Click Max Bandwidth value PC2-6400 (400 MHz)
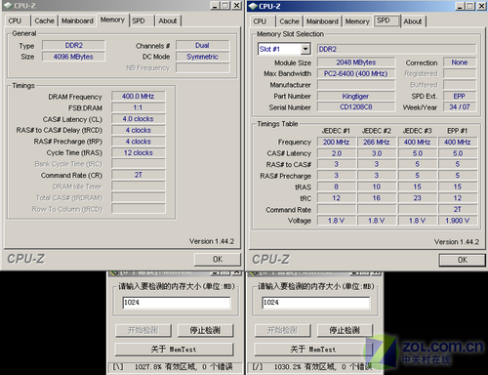This screenshot has height=375, width=488. pyautogui.click(x=356, y=73)
